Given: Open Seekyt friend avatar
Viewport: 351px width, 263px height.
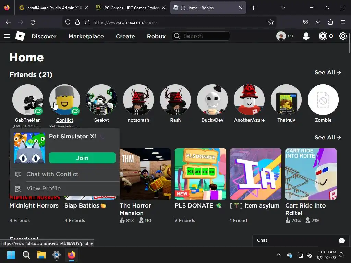Looking at the screenshot, I should 101,100.
